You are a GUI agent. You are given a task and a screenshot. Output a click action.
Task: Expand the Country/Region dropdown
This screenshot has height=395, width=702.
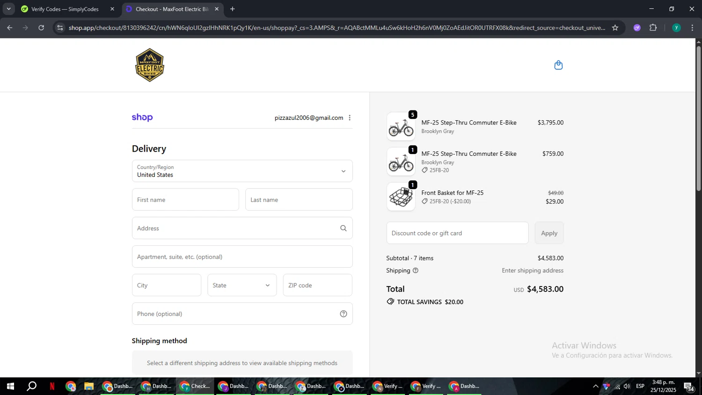tap(242, 171)
